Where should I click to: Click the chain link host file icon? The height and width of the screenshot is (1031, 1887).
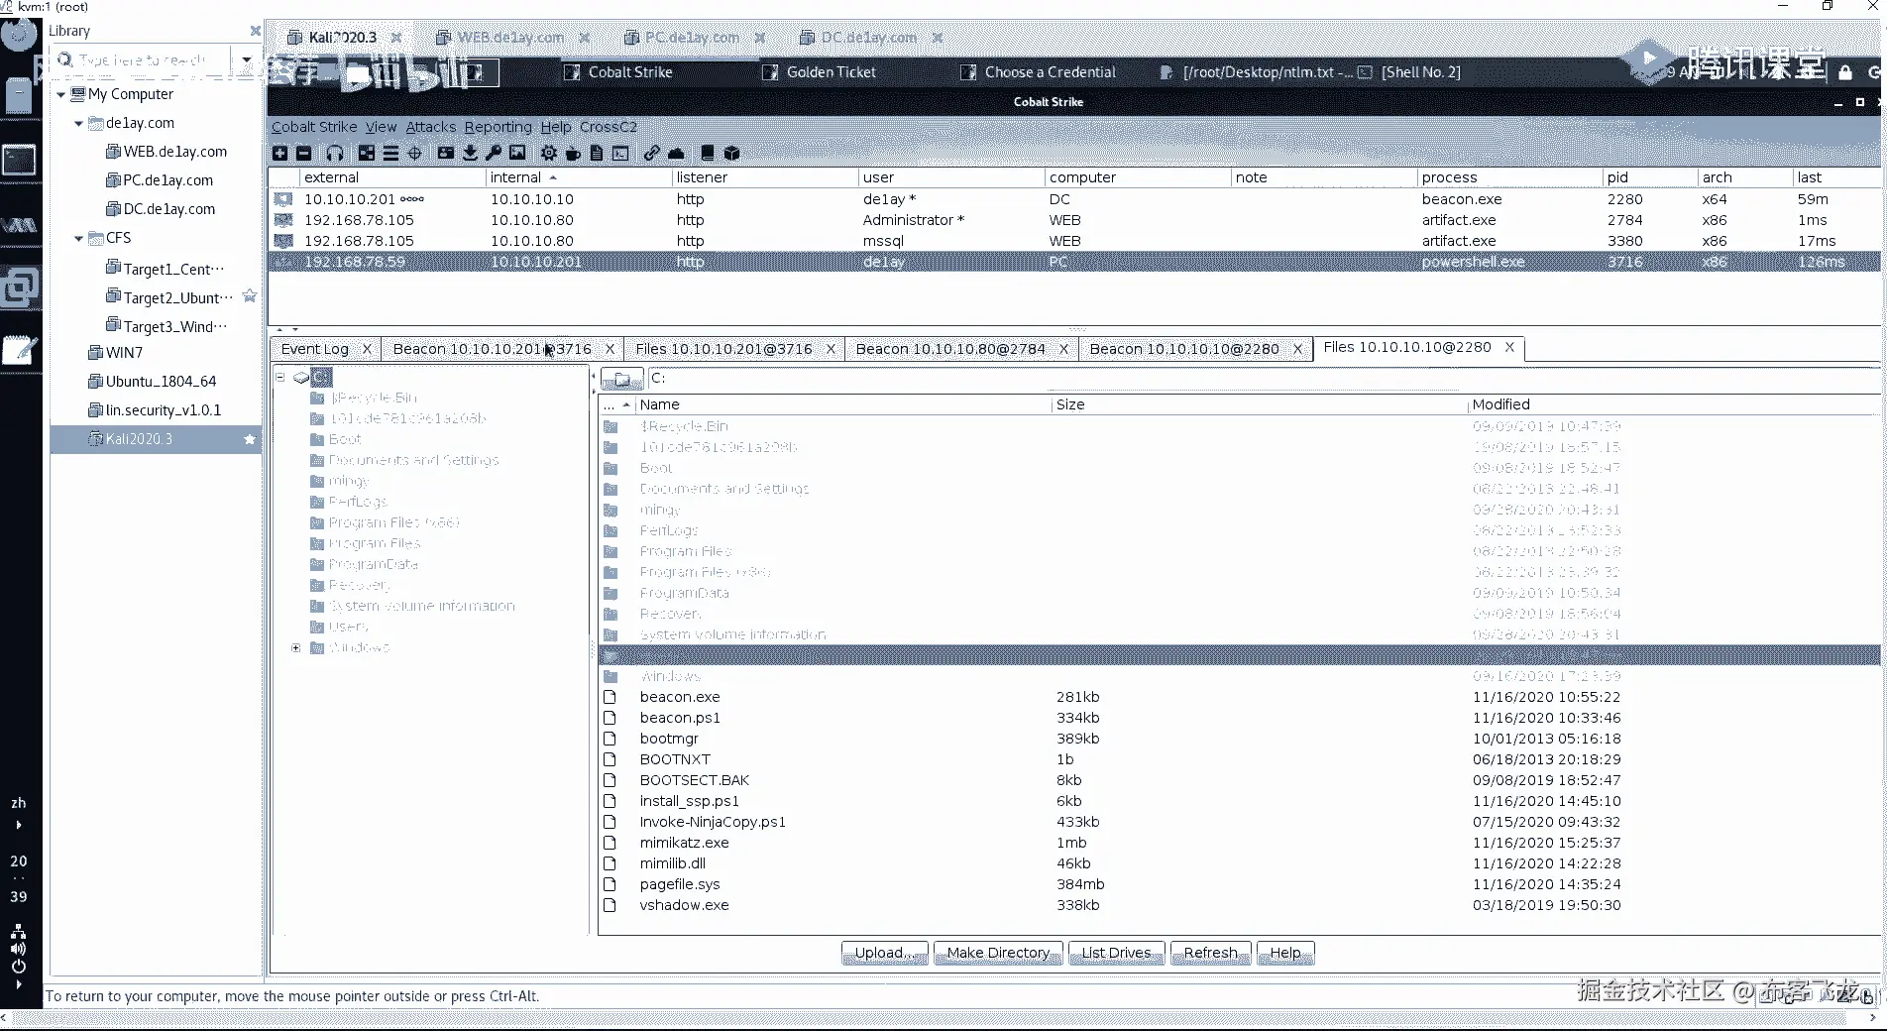(x=651, y=153)
